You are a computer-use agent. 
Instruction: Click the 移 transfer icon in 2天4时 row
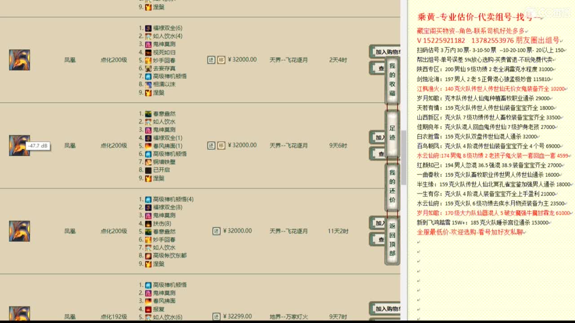click(x=221, y=60)
